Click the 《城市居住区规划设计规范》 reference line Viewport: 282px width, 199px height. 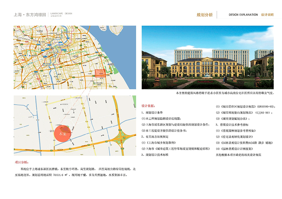(243, 106)
